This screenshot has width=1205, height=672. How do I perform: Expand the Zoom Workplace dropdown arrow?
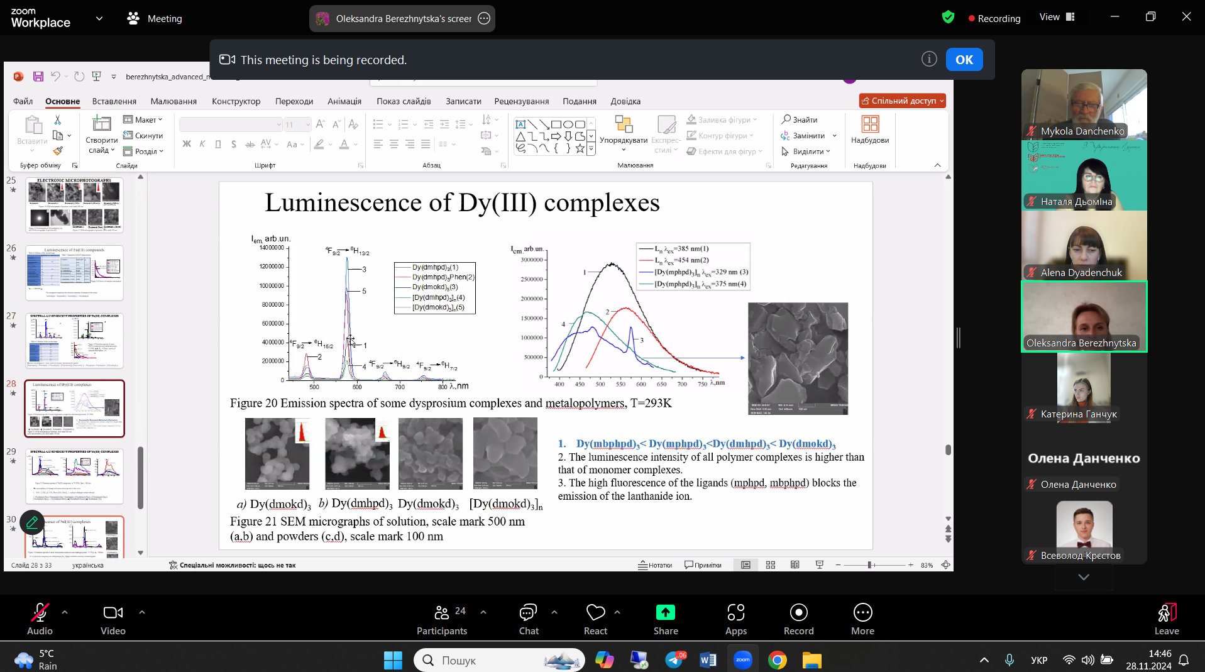click(x=99, y=18)
